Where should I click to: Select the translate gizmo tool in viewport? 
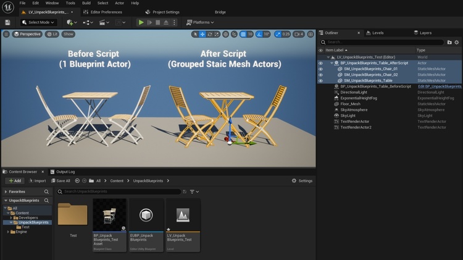(202, 35)
